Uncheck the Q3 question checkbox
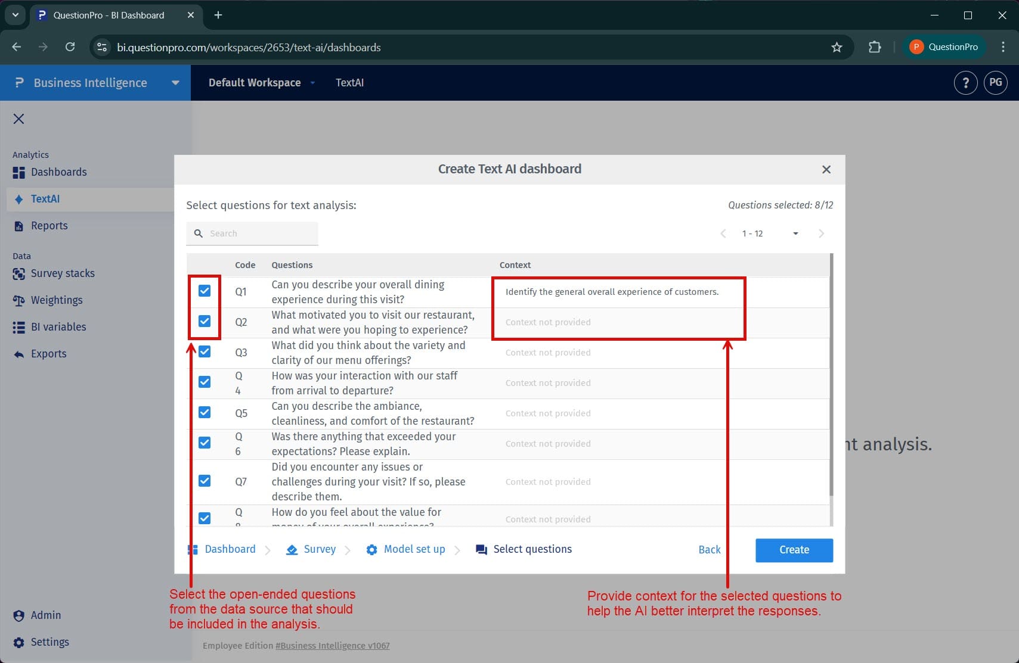1019x663 pixels. (205, 351)
